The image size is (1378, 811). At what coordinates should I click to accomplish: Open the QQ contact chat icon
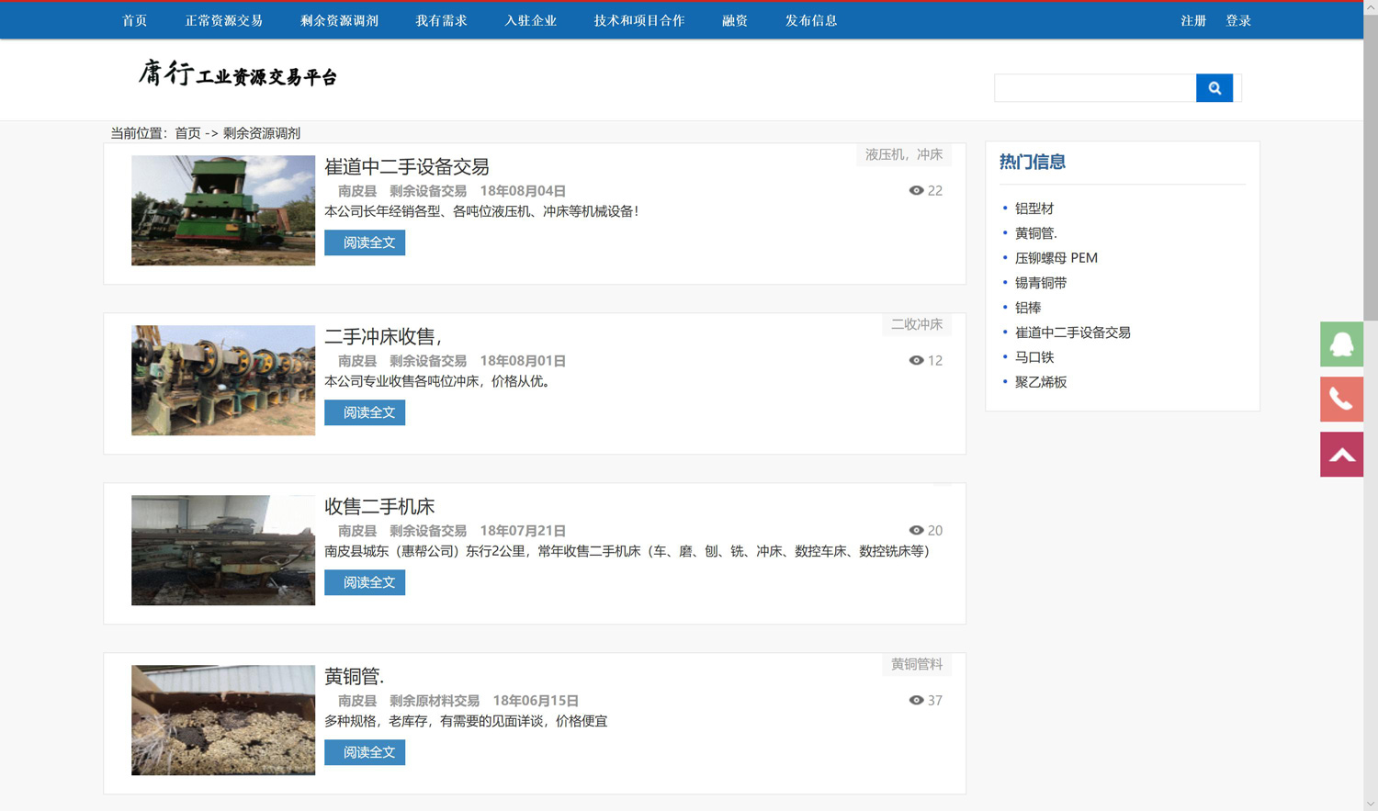pyautogui.click(x=1341, y=344)
